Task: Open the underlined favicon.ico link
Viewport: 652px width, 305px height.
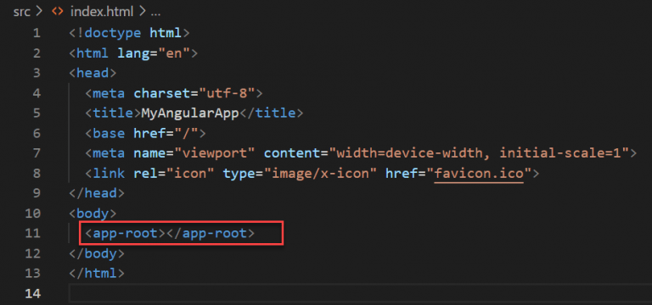Action: (x=478, y=174)
